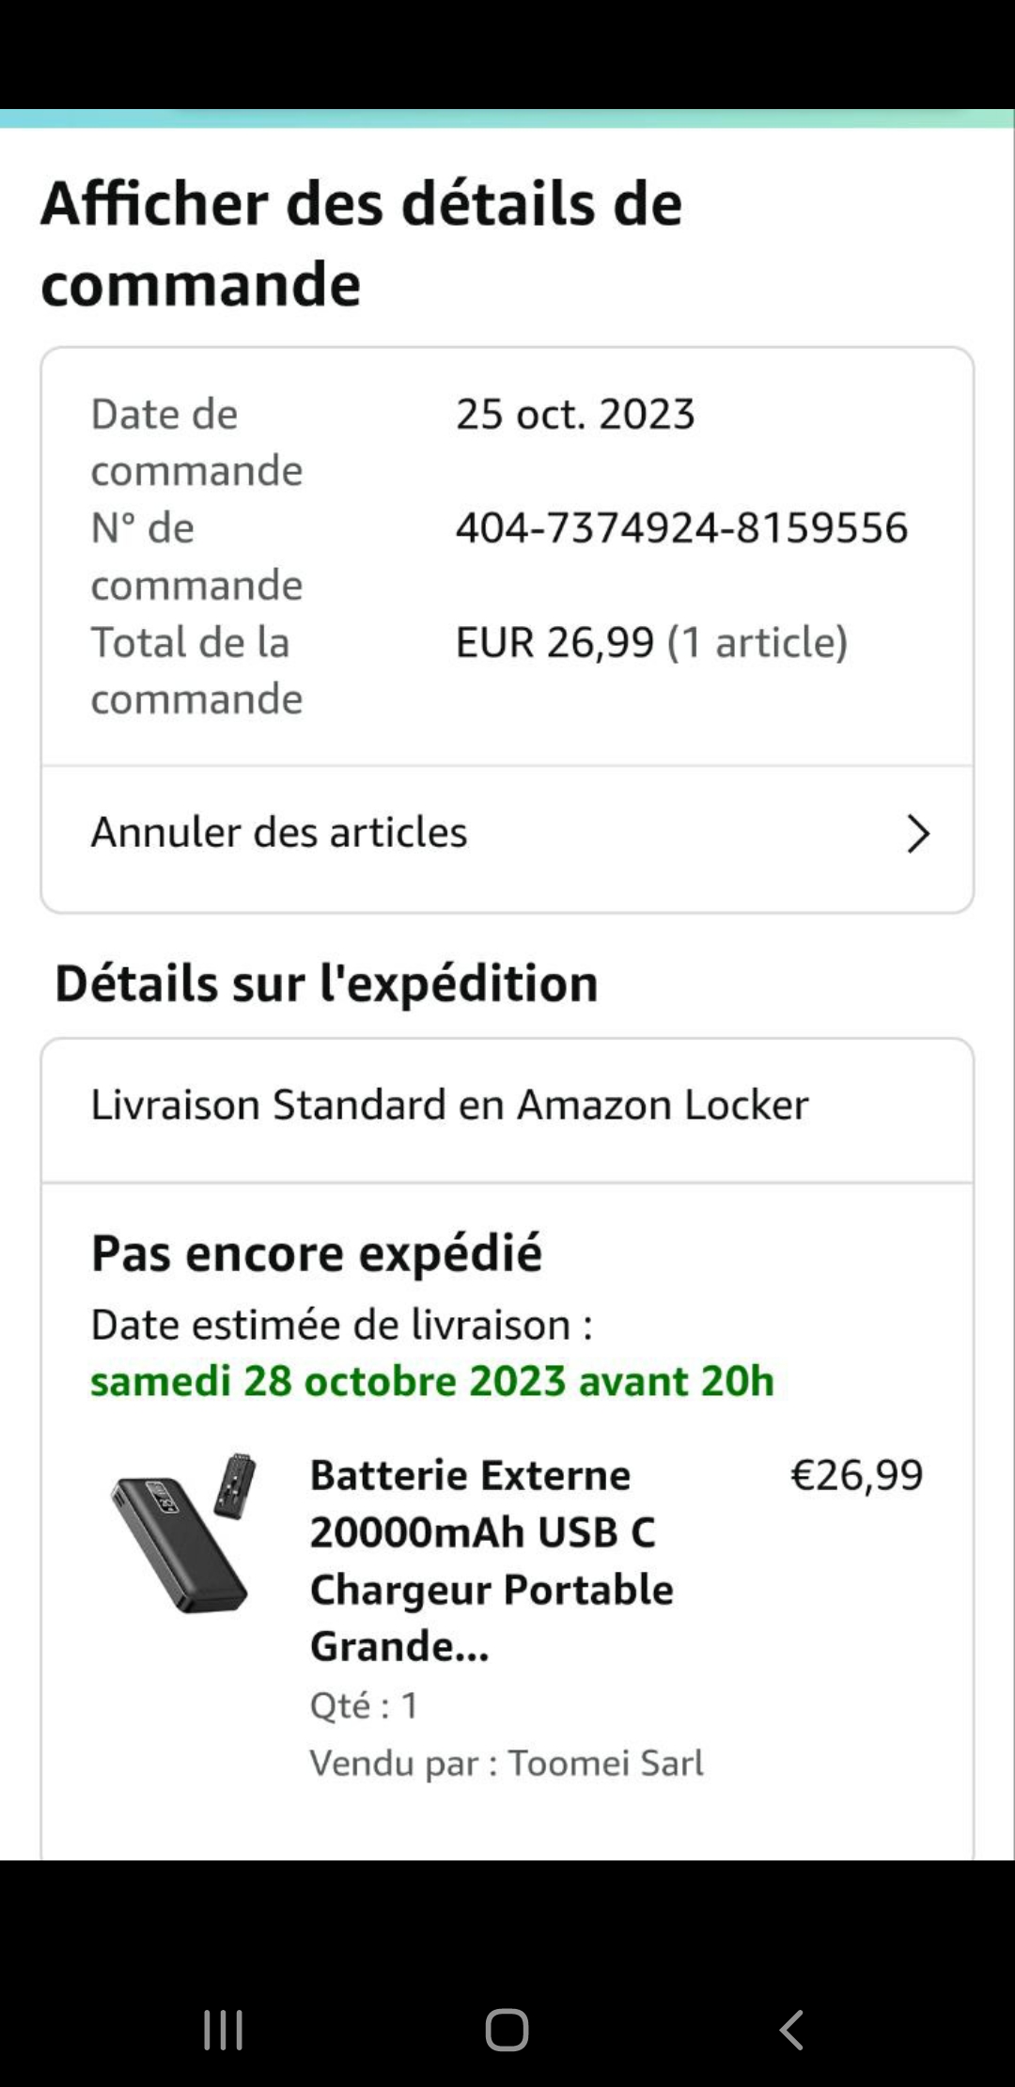Tap the Batterie Externe product thumbnail
This screenshot has width=1015, height=2087.
pyautogui.click(x=182, y=1534)
